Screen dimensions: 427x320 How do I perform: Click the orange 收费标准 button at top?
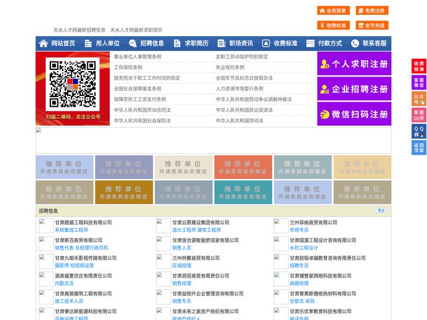coord(333,25)
